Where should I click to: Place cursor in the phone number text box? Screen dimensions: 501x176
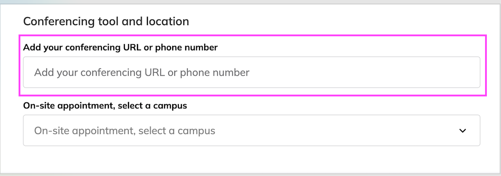[x=251, y=72]
